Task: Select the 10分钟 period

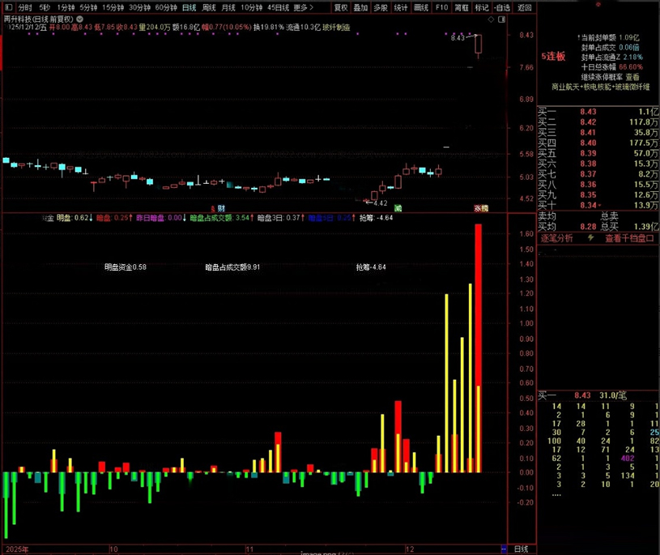Action: coord(252,7)
